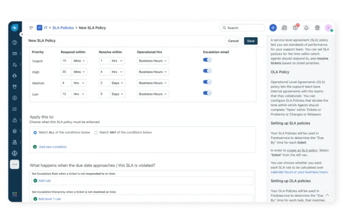Screen dimensions: 343x223
Task: Open the create an SLA policy help link
Action: tap(302, 150)
